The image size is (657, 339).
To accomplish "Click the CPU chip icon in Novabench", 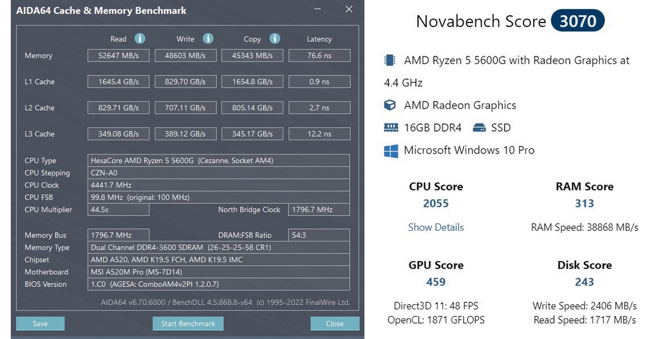I will [390, 61].
